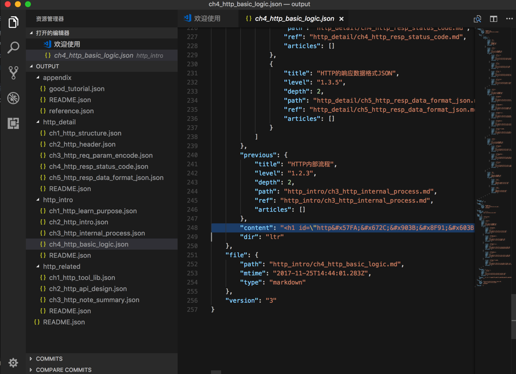Viewport: 516px width, 374px height.
Task: Open the Source Control view icon
Action: [x=13, y=73]
